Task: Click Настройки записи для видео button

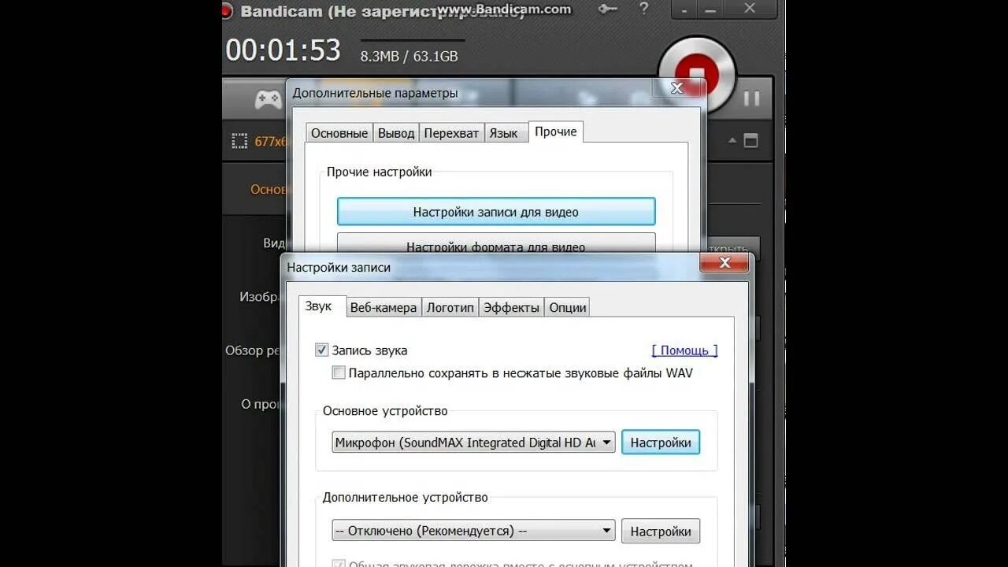Action: (496, 212)
